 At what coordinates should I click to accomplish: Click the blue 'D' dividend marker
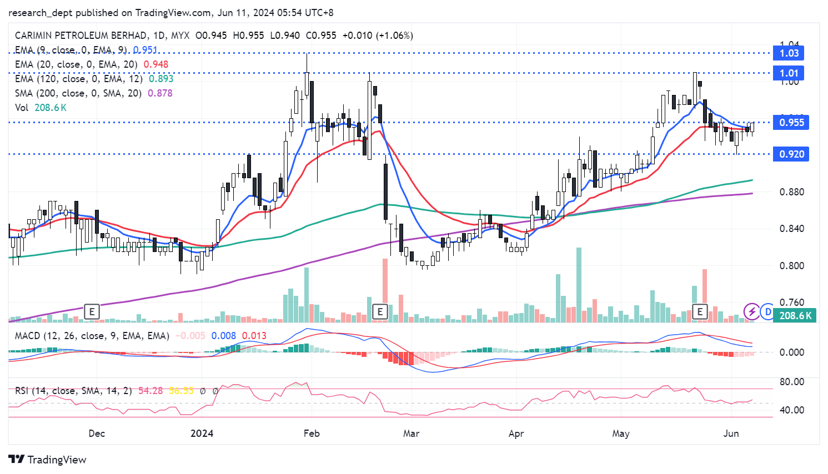767,311
